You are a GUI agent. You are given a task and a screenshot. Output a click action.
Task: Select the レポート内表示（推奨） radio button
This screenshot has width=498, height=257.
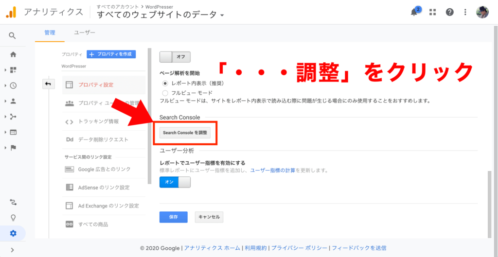165,84
